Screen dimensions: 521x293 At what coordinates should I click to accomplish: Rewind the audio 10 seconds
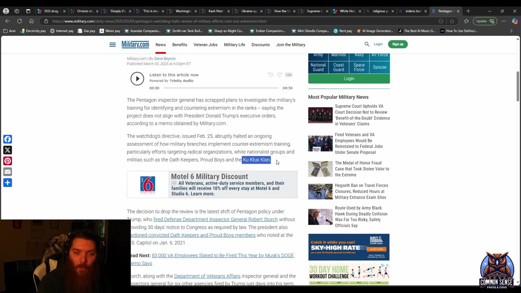(270, 75)
